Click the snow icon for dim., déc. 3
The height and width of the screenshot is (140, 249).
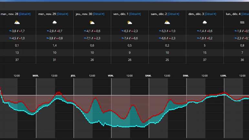pyautogui.click(x=204, y=22)
